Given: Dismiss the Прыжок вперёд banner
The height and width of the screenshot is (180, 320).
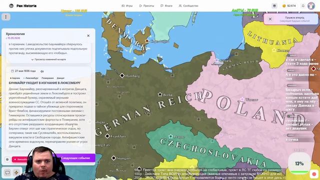Looking at the screenshot, I should click(x=270, y=19).
